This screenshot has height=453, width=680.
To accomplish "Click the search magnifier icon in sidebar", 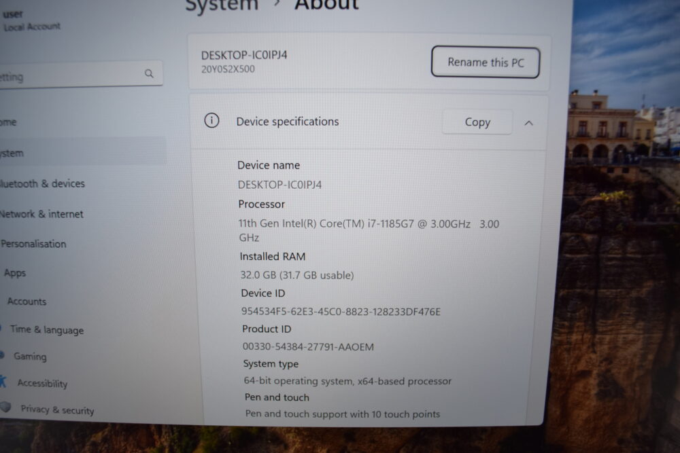I will click(149, 73).
